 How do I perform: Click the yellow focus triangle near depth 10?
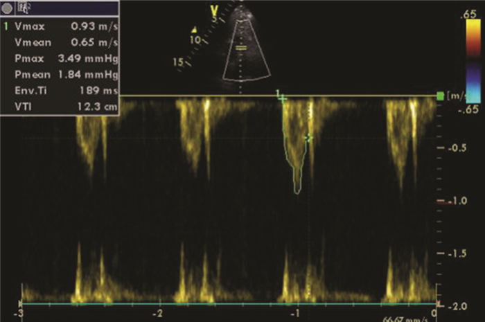click(x=195, y=29)
